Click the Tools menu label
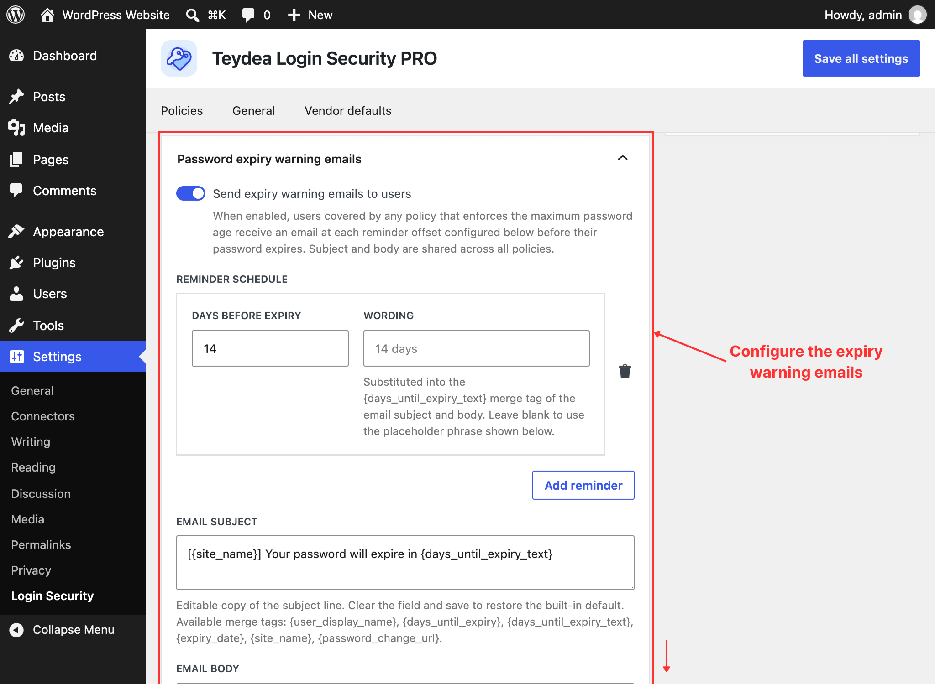 (48, 326)
